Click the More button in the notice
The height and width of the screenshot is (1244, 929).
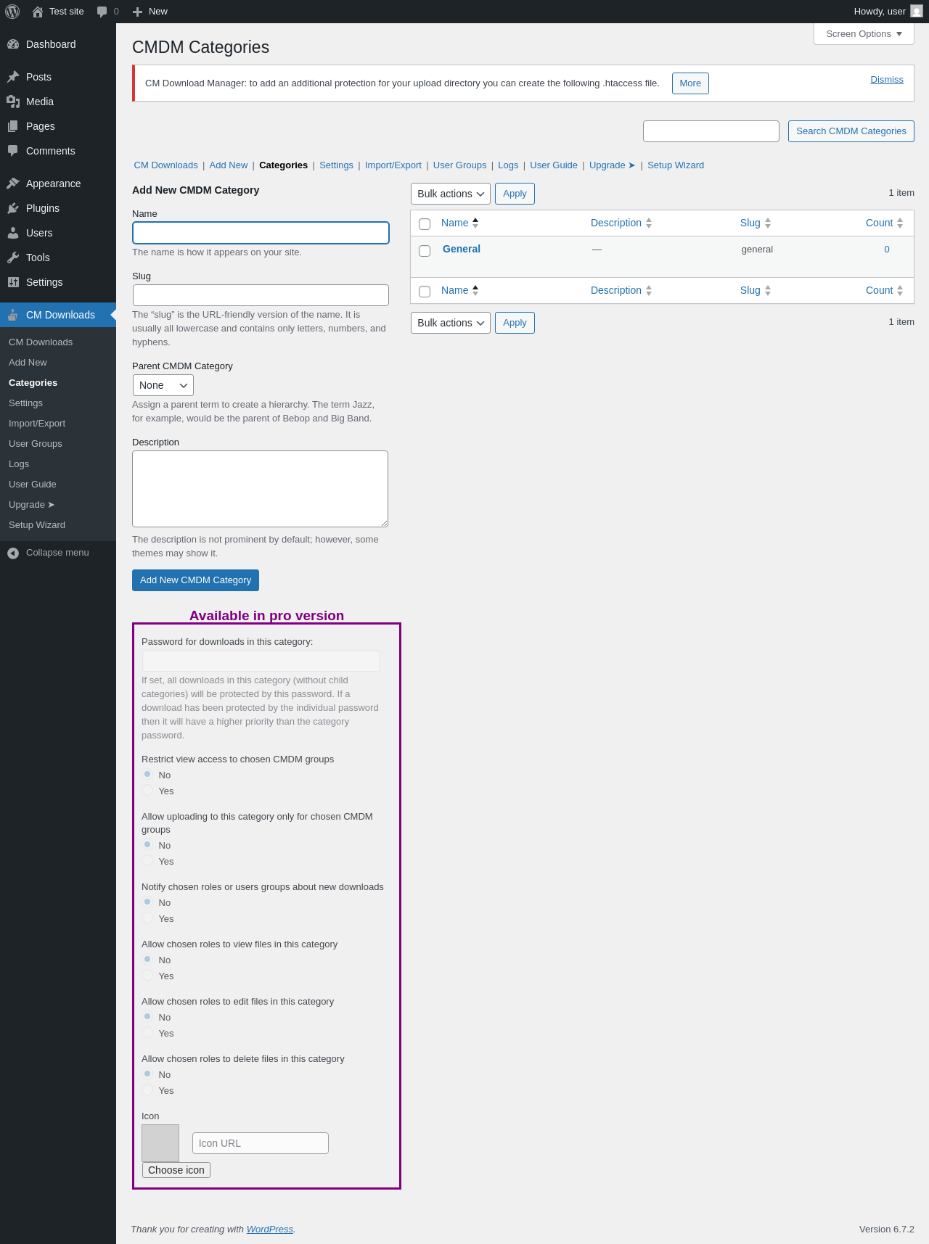click(690, 83)
